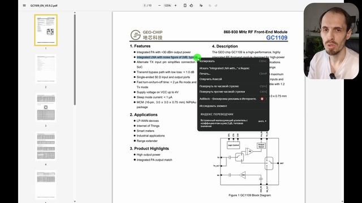
Task: Toggle the sidebar hamburger menu icon
Action: pyautogui.click(x=24, y=5)
